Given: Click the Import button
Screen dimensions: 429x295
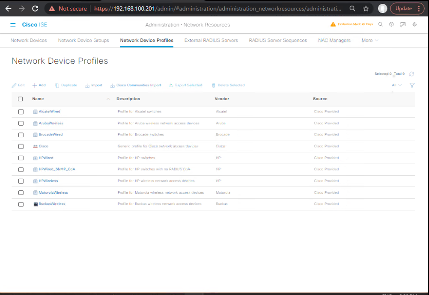Looking at the screenshot, I should 94,85.
